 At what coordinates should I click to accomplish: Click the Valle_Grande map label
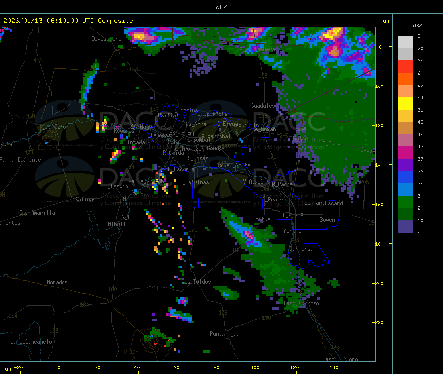pyautogui.click(x=146, y=181)
